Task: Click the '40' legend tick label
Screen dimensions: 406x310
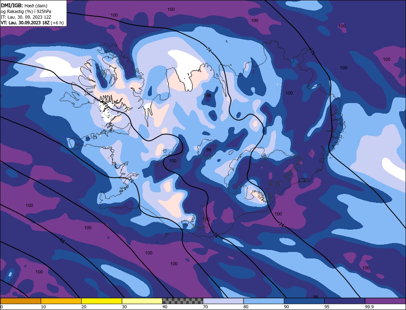Action: [x=165, y=307]
